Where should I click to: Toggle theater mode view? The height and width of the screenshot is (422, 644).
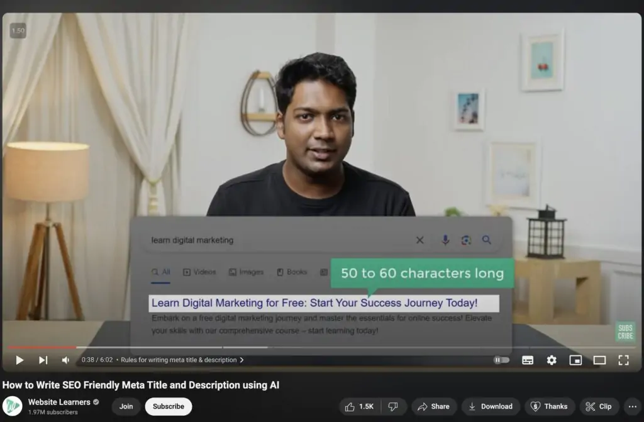click(x=599, y=360)
